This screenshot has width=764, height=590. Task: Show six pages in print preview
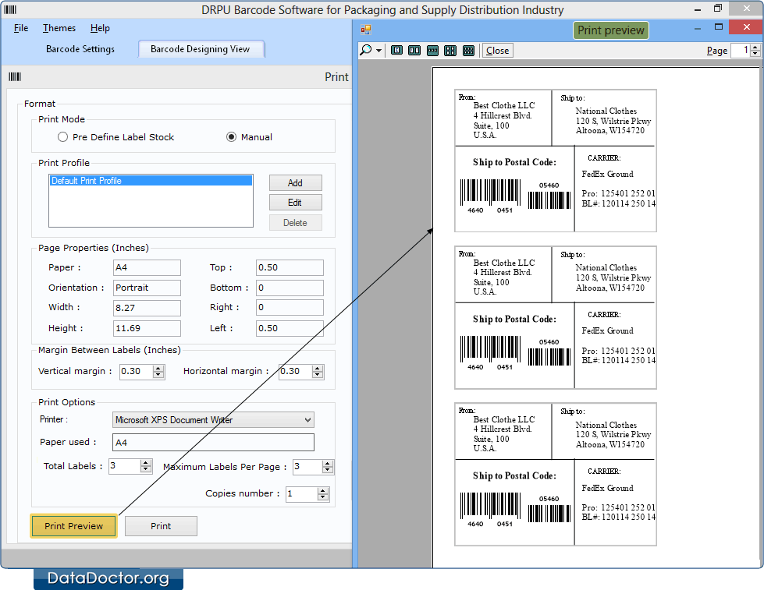point(468,50)
